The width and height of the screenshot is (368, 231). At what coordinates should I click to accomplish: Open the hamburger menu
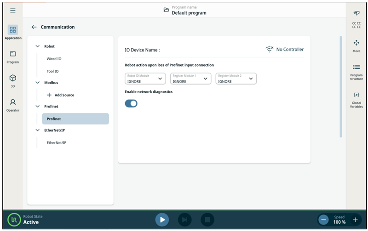[13, 11]
